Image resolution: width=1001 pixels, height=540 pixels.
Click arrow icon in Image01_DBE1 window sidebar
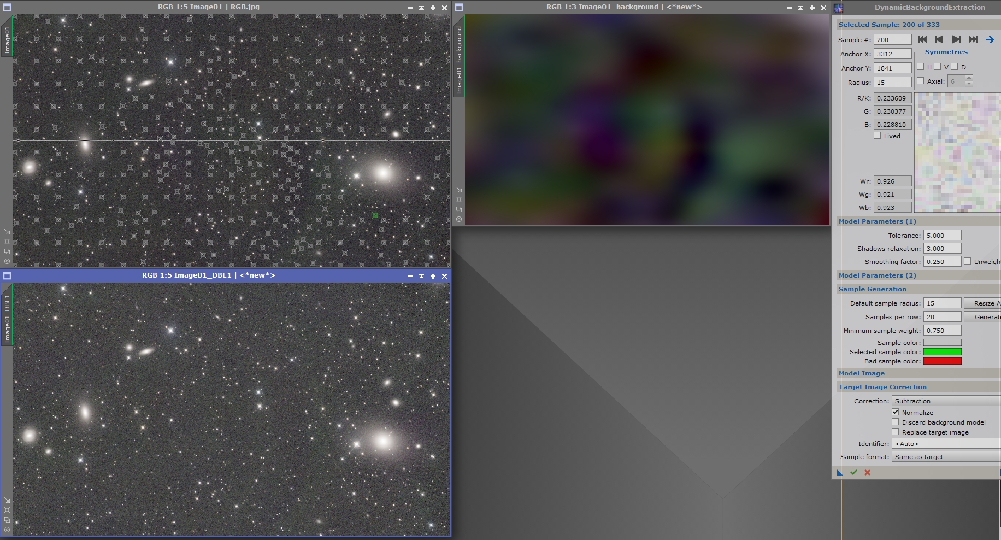click(7, 501)
